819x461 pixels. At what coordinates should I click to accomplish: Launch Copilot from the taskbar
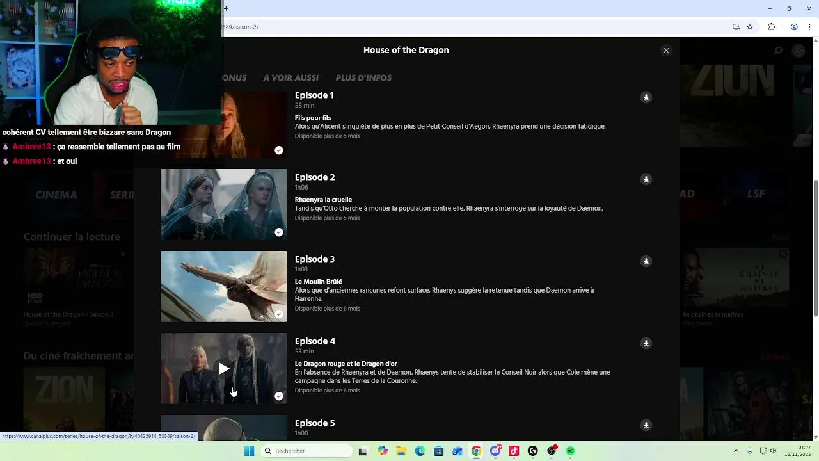[x=383, y=451]
